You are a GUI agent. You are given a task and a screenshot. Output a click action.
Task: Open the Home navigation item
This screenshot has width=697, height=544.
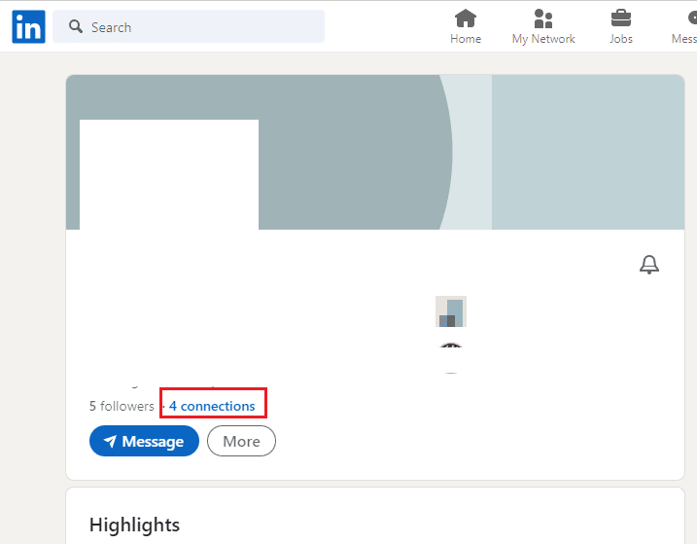pos(466,26)
